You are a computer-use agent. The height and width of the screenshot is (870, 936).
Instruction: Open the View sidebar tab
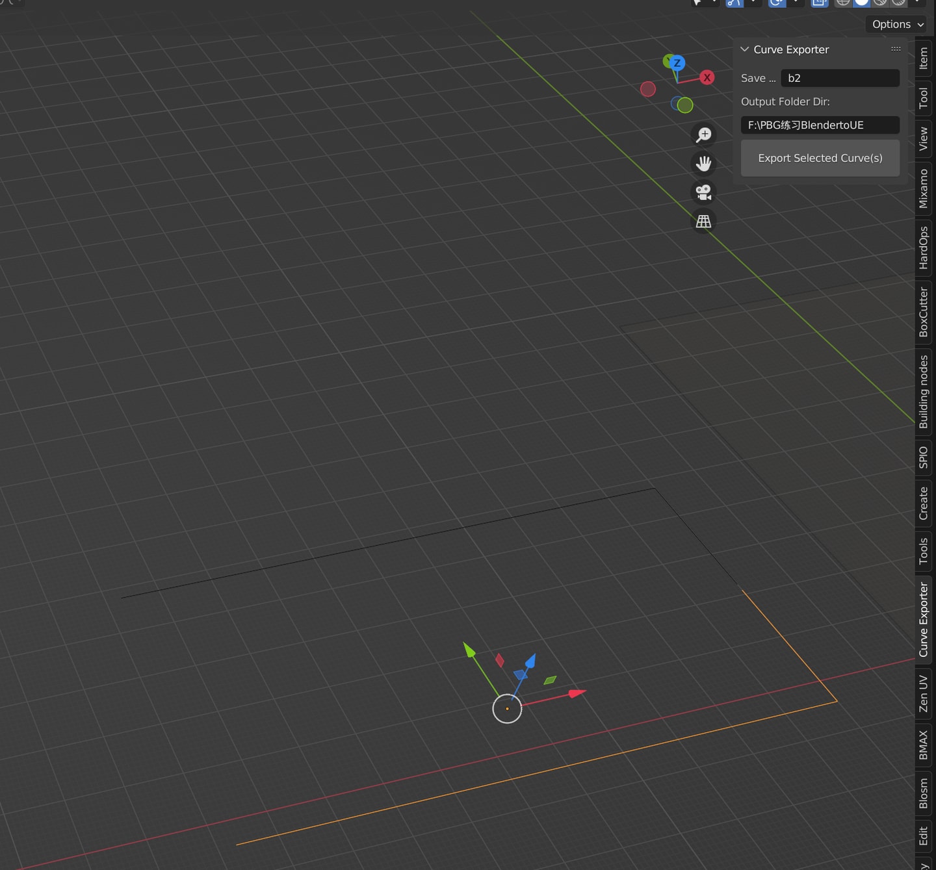(923, 138)
